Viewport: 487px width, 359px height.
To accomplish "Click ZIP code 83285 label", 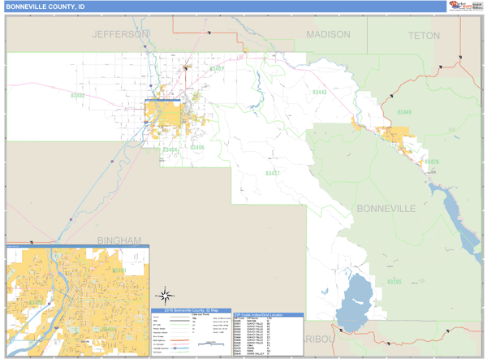I will [394, 282].
